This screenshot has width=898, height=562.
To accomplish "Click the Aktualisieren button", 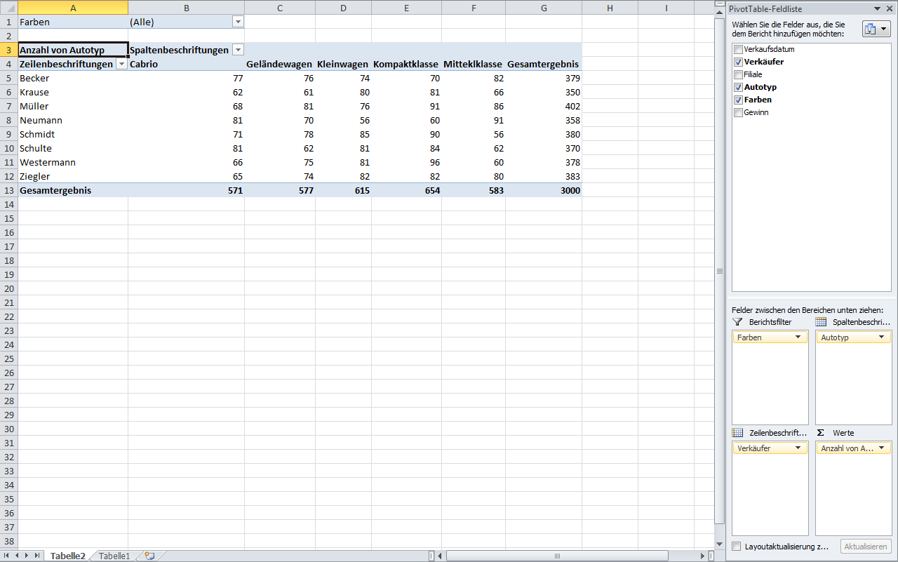I will pyautogui.click(x=866, y=547).
